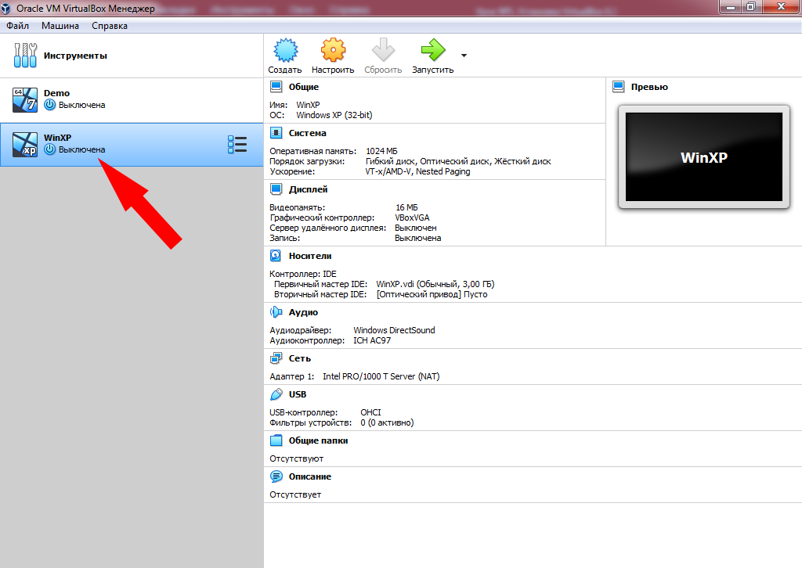Open Настроить settings gear icon
802x568 pixels.
pos(333,50)
